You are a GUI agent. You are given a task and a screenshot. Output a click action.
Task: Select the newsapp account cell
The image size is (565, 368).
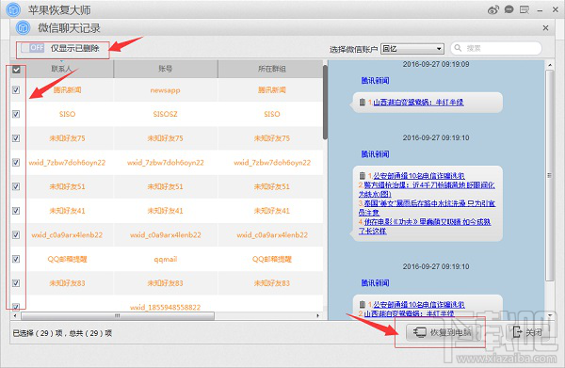click(x=165, y=90)
